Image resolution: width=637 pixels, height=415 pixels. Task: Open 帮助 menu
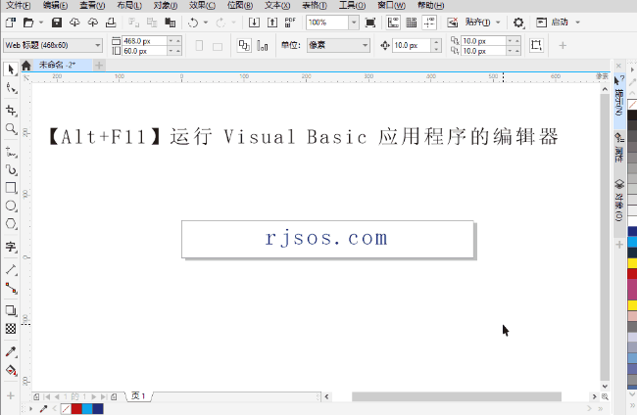pyautogui.click(x=430, y=5)
